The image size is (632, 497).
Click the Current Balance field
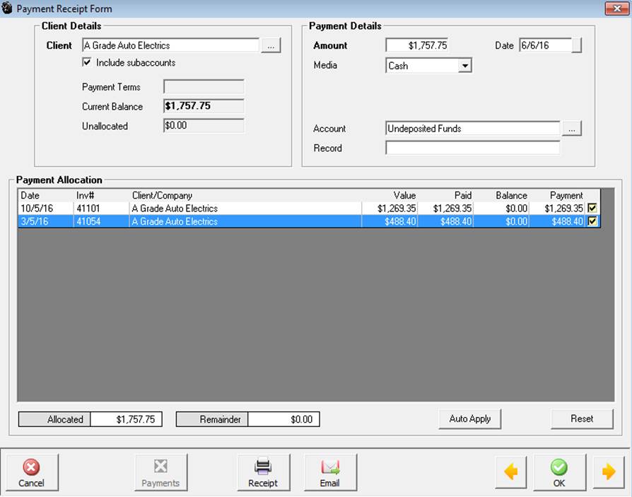pyautogui.click(x=204, y=106)
